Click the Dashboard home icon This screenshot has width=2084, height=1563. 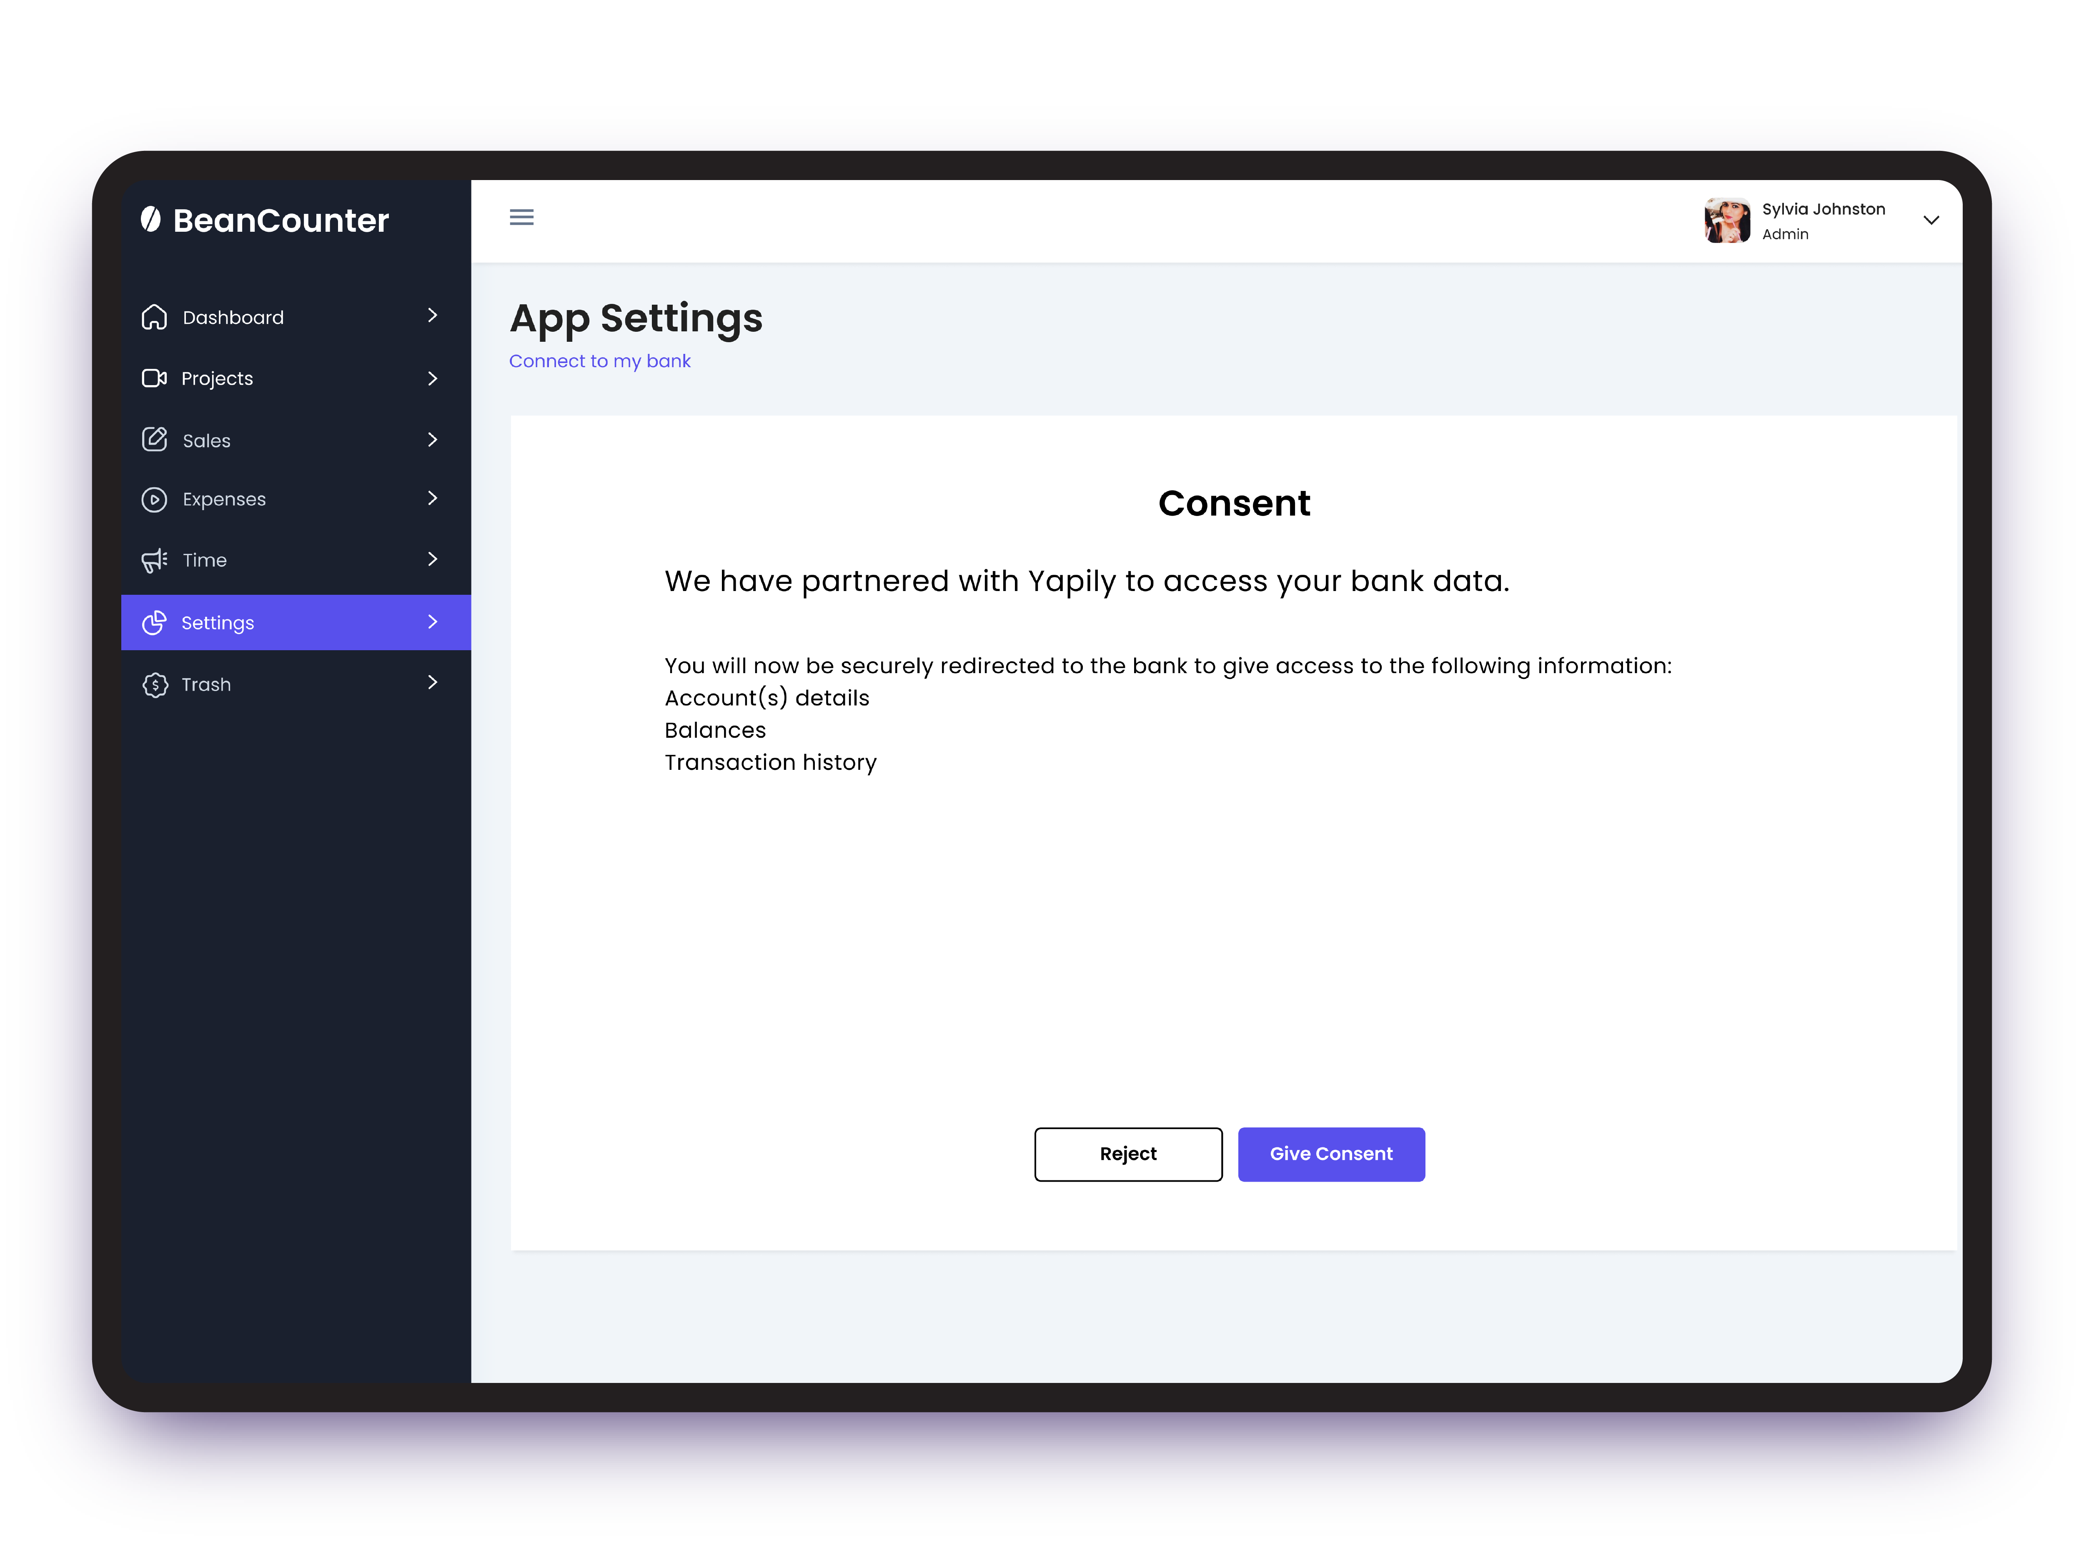[x=155, y=318]
